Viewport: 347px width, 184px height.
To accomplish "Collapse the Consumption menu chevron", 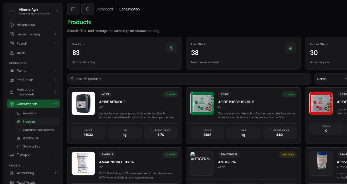I will coord(55,104).
